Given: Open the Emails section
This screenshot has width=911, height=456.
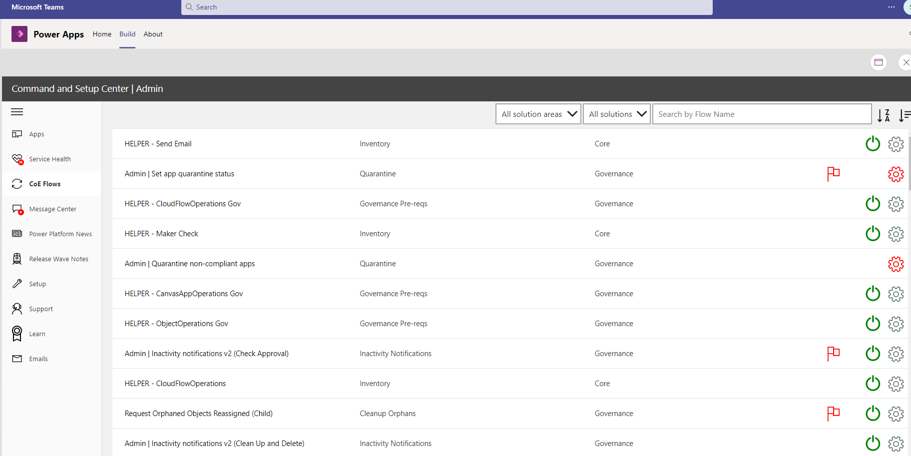Looking at the screenshot, I should pyautogui.click(x=38, y=359).
